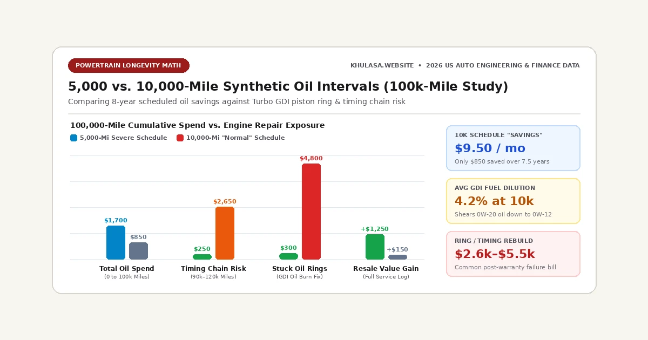
Task: Click the '(GDI Oil Burn Fix)' sublabel
Action: coord(300,277)
